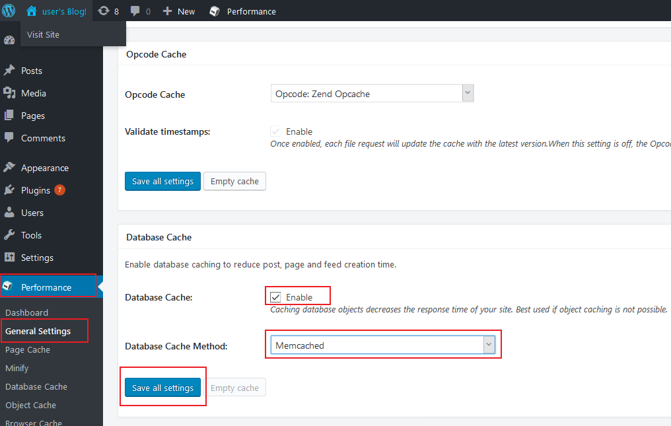The width and height of the screenshot is (671, 426).
Task: Click the Tools wrench icon
Action: (x=9, y=234)
